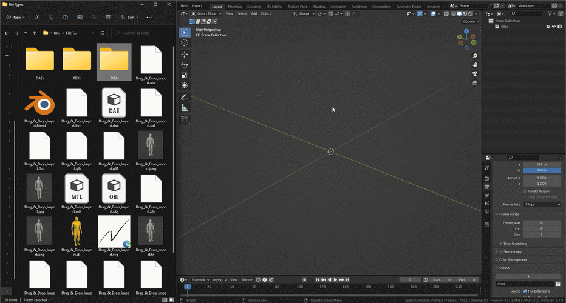Select the Scale tool

tap(185, 75)
